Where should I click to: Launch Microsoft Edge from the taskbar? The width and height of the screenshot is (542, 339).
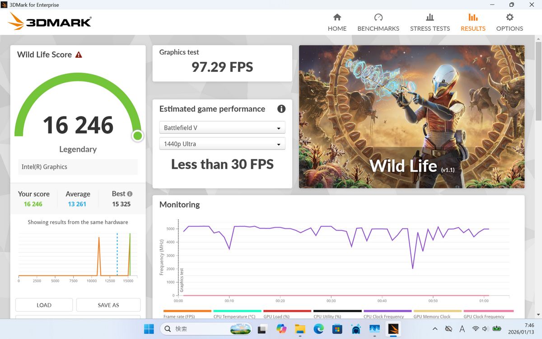click(319, 329)
